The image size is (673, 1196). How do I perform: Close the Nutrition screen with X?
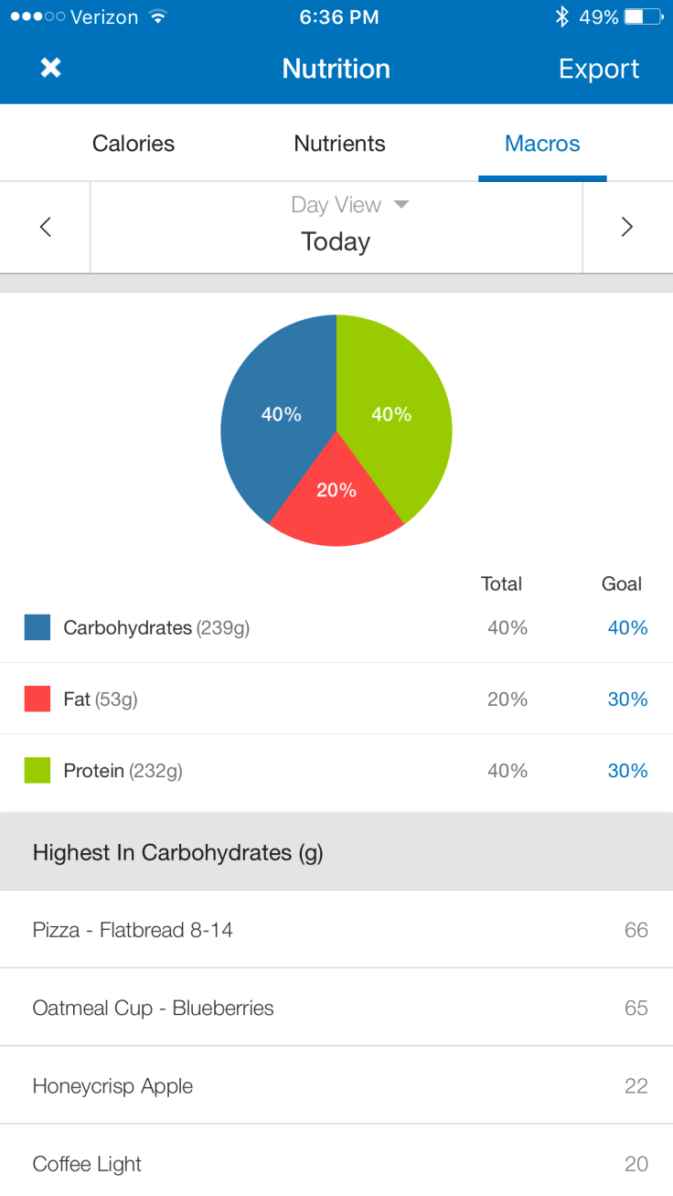[51, 69]
